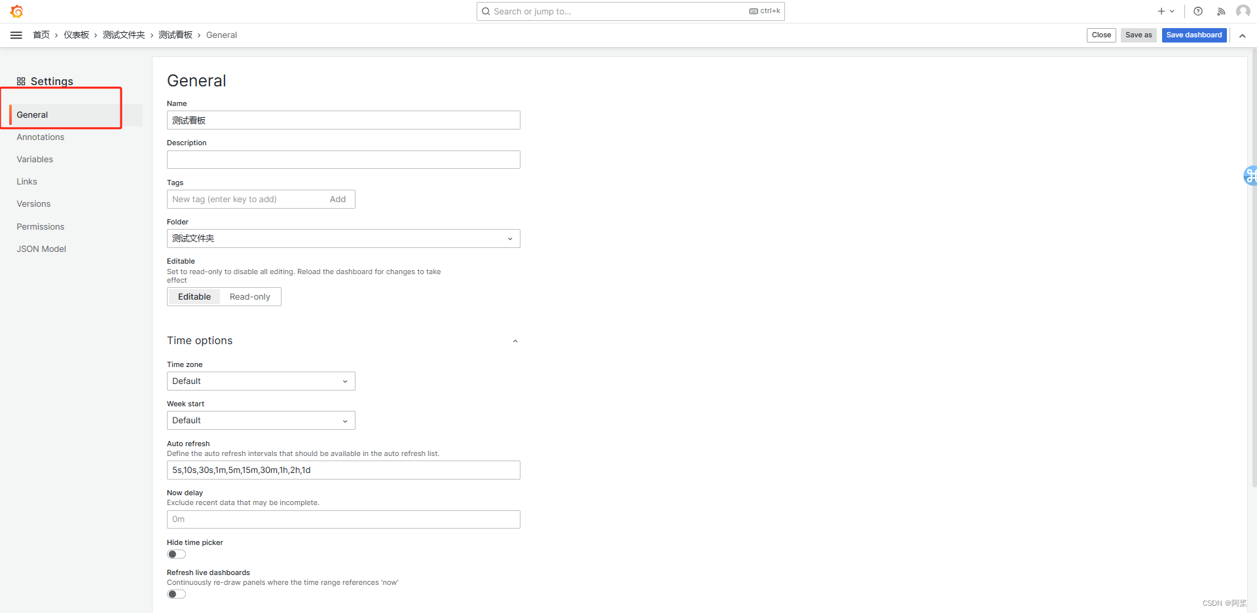Open the news RSS feed icon
1257x613 pixels.
[x=1221, y=11]
